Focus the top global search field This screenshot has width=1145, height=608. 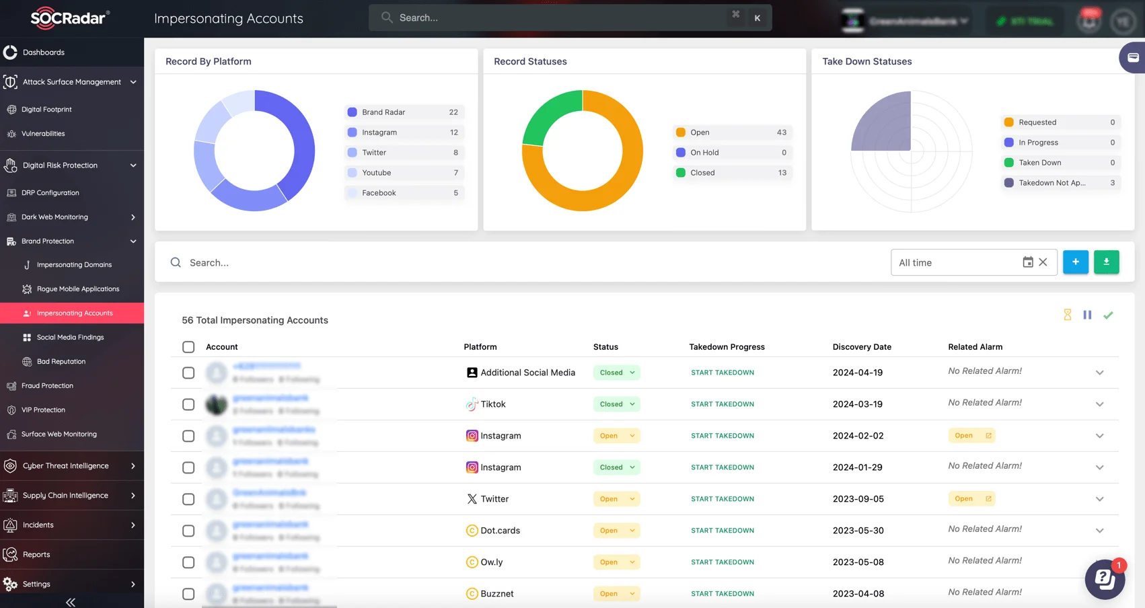[x=570, y=18]
